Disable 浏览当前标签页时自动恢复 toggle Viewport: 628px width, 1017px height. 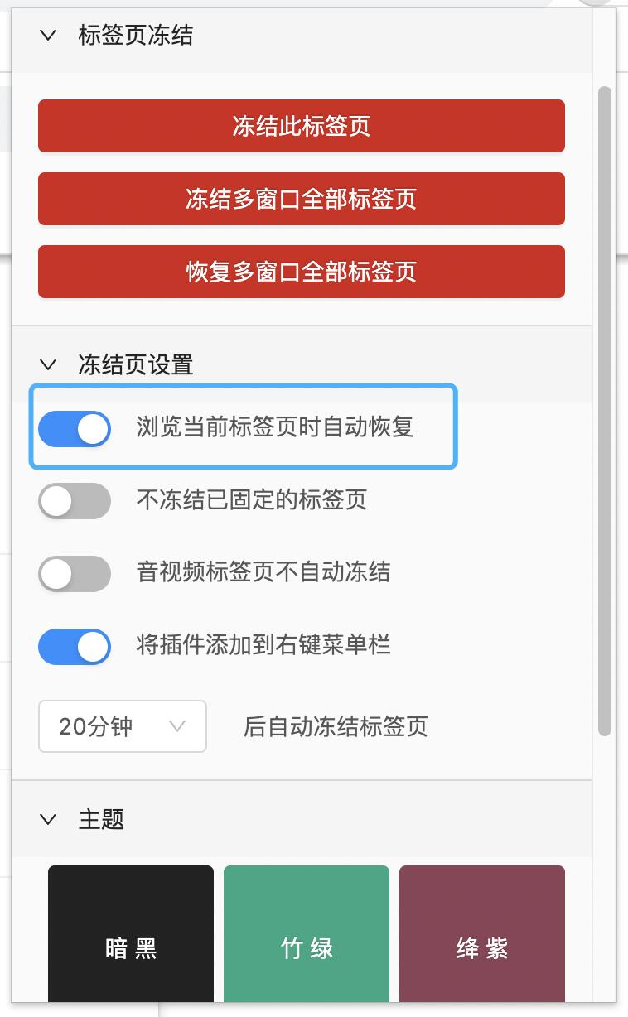75,428
